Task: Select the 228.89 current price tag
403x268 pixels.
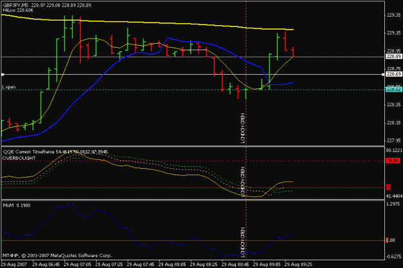Action: [x=394, y=57]
